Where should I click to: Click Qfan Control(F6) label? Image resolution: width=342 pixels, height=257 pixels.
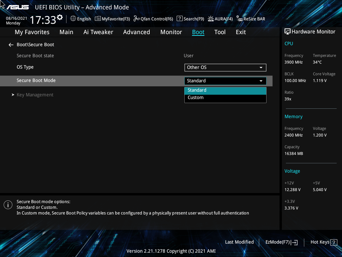click(157, 19)
